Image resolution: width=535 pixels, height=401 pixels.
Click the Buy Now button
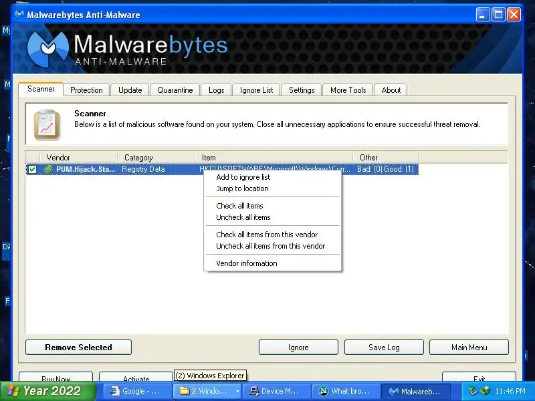pyautogui.click(x=56, y=377)
